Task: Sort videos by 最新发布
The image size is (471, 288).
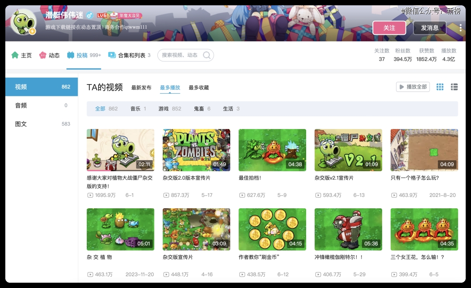Action: [x=141, y=88]
